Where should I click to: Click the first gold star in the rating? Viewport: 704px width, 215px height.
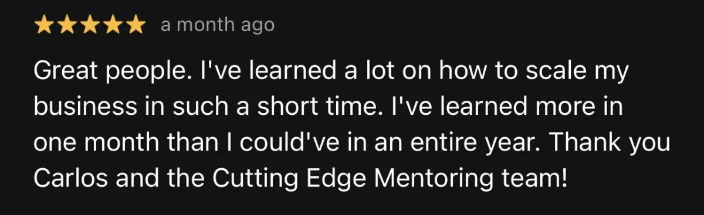click(45, 25)
